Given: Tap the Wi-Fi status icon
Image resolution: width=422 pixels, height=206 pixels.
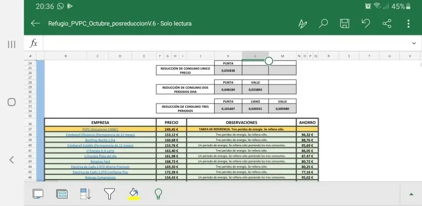Looking at the screenshot, I should 377,6.
